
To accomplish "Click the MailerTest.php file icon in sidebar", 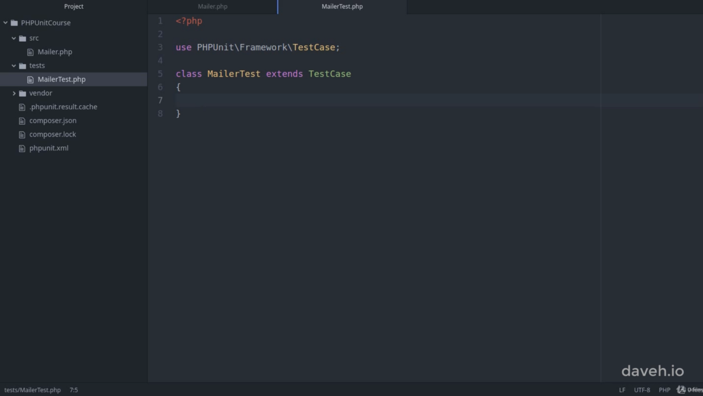I will pyautogui.click(x=30, y=79).
